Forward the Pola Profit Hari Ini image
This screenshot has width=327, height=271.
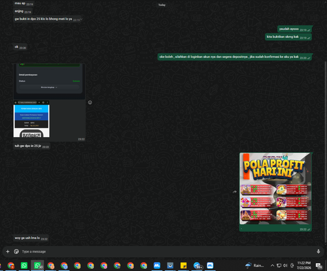click(235, 192)
